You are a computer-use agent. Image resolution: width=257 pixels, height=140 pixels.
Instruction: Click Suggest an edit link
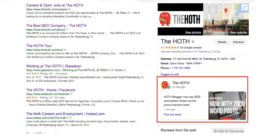(x=170, y=74)
